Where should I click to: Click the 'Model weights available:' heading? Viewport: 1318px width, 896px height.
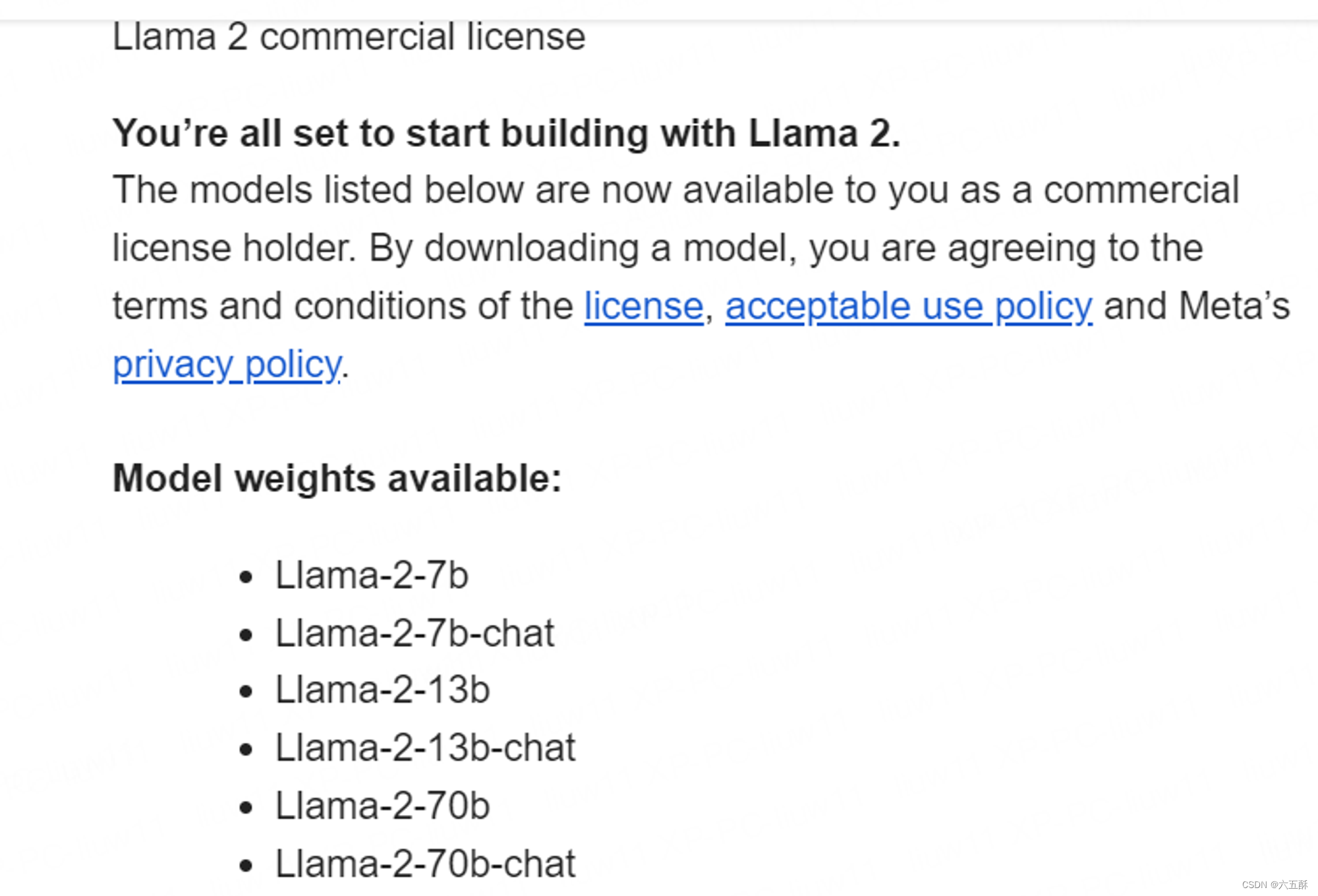[337, 478]
